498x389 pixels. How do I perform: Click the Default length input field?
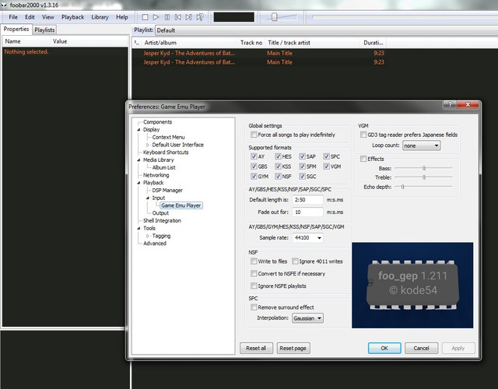tap(307, 200)
